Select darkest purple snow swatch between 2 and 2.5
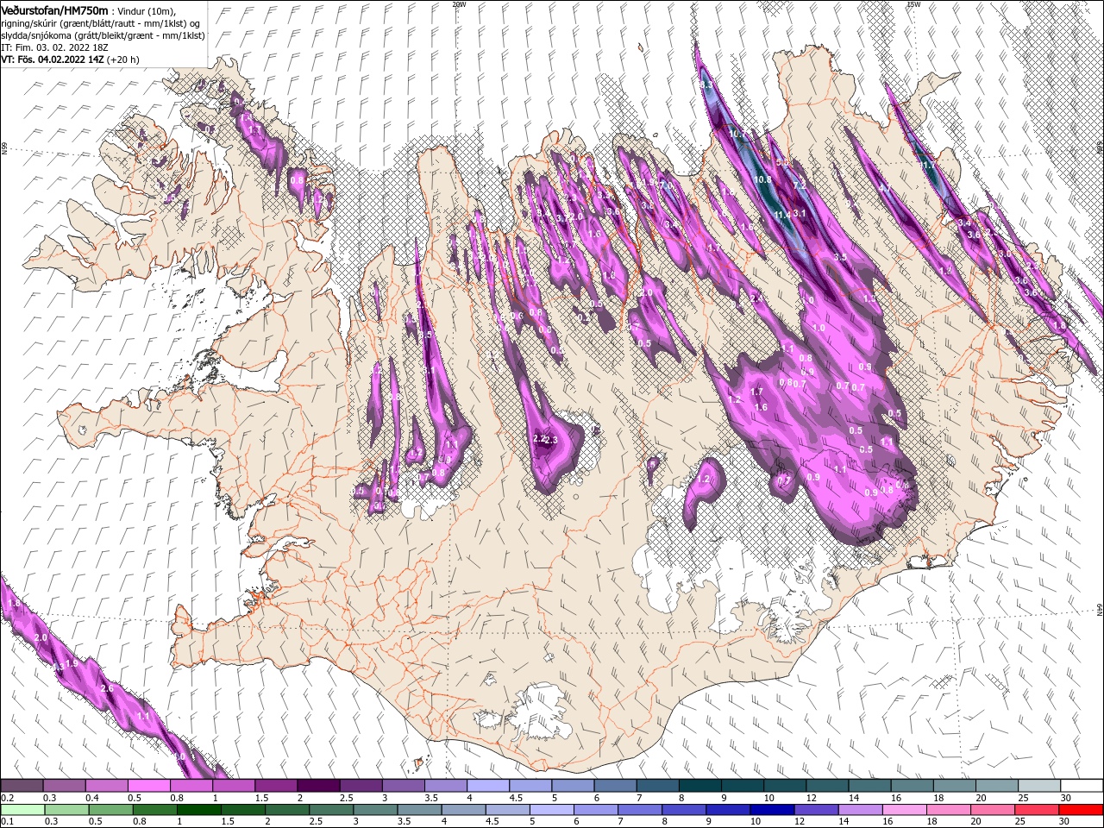The width and height of the screenshot is (1104, 828). pyautogui.click(x=318, y=785)
